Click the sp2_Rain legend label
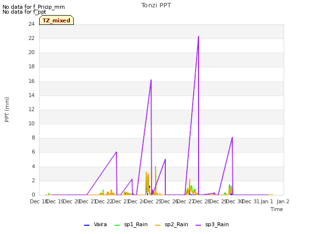This screenshot has width=313, height=234. point(176,224)
